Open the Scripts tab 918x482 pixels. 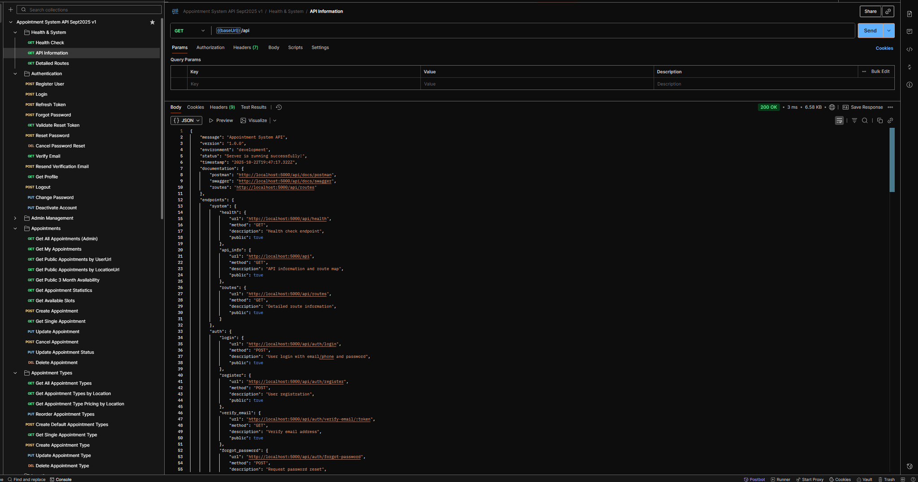click(x=295, y=47)
